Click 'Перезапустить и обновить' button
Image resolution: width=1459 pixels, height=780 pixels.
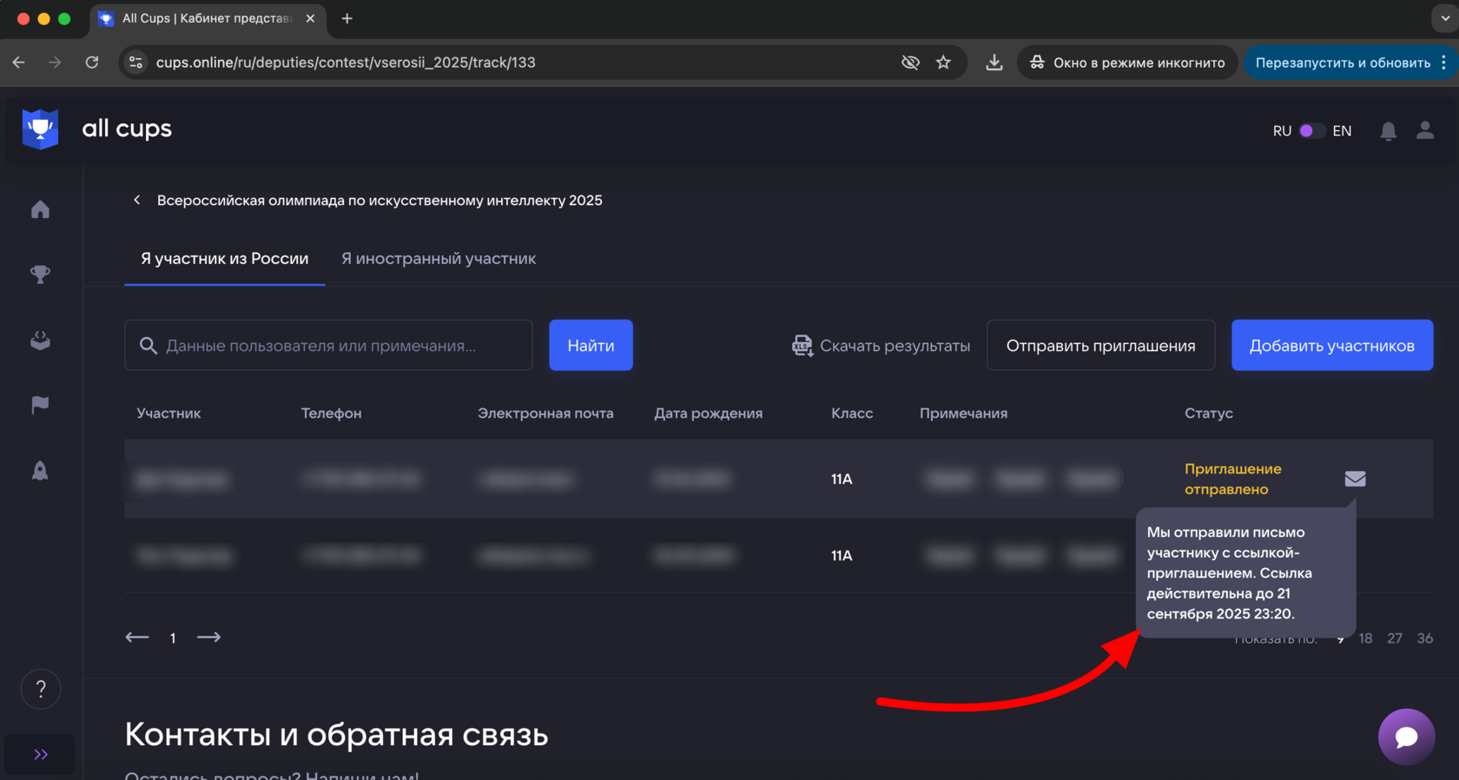1342,63
